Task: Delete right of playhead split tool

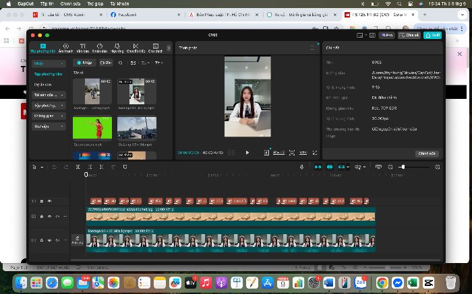Action: click(x=101, y=167)
